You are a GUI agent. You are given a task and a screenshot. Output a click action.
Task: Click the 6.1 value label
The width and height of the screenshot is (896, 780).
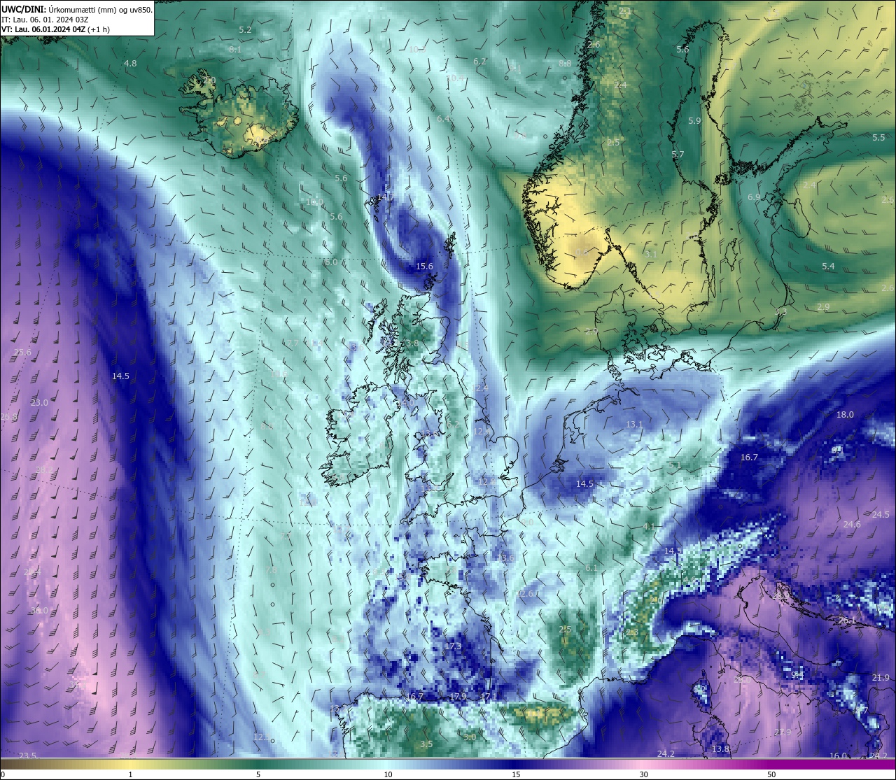pyautogui.click(x=591, y=567)
